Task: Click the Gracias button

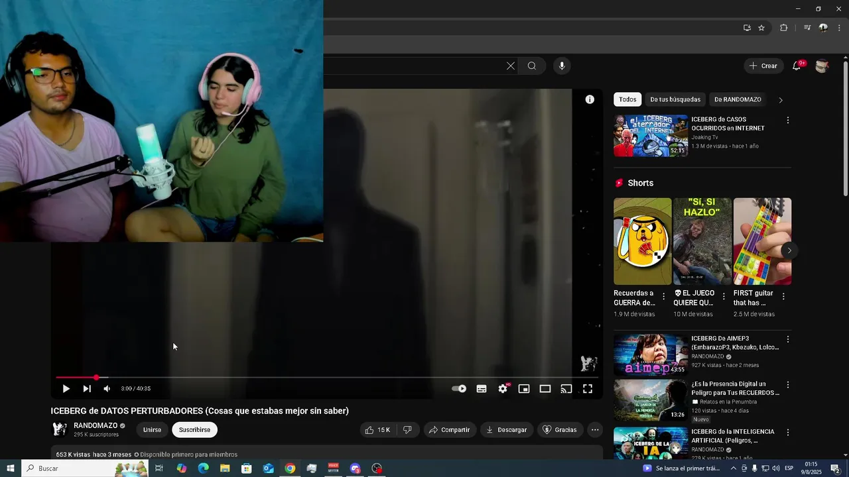Action: pos(560,430)
